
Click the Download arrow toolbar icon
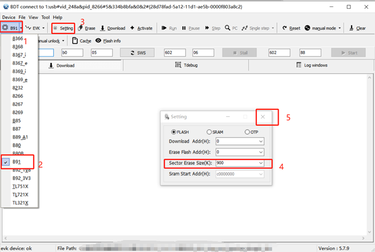(103, 28)
